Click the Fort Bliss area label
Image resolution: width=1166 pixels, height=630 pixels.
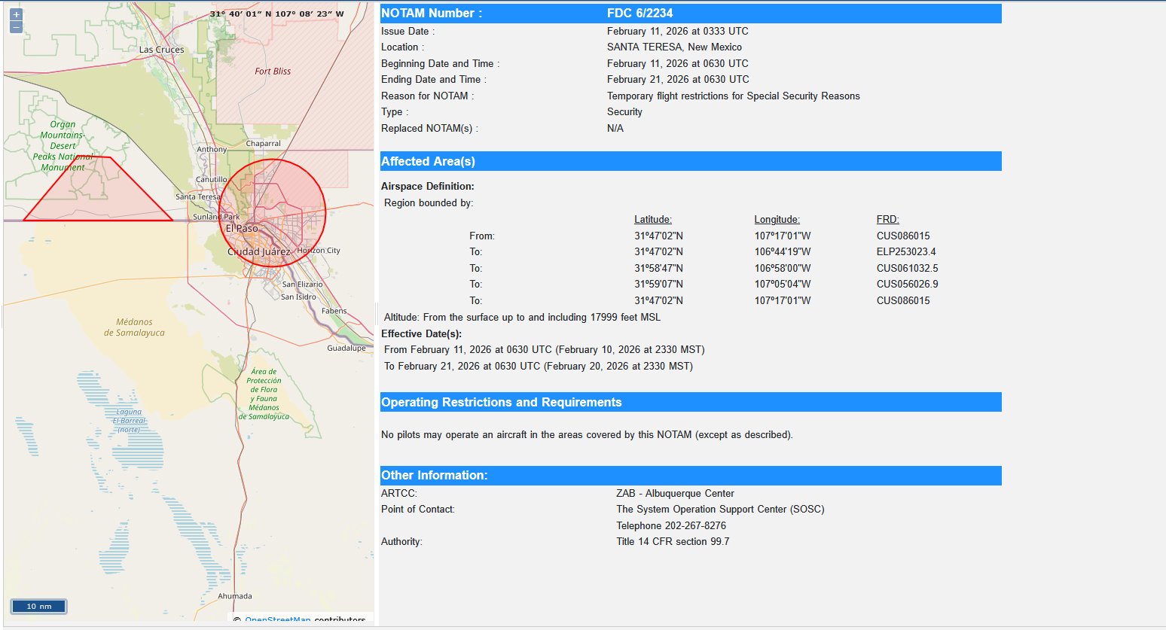pos(273,72)
